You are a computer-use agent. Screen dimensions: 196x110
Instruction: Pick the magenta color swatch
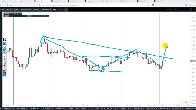click(4, 72)
